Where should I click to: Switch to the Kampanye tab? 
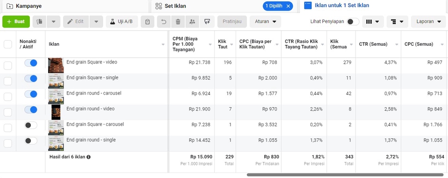[74, 6]
